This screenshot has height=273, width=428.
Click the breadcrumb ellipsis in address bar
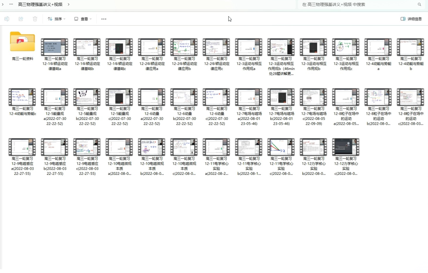(x=11, y=4)
